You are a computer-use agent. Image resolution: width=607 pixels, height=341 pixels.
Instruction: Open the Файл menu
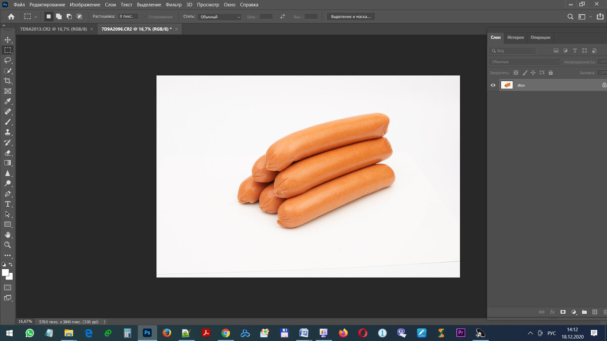click(x=19, y=5)
